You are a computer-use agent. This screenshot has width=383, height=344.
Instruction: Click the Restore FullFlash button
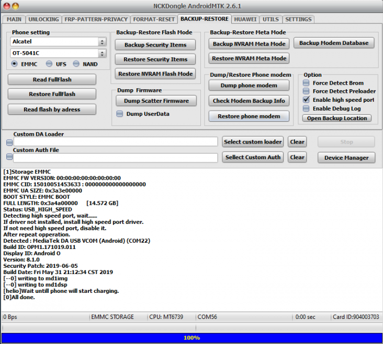(x=52, y=94)
